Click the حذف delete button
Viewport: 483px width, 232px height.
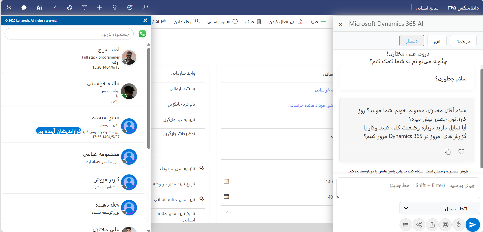(253, 22)
